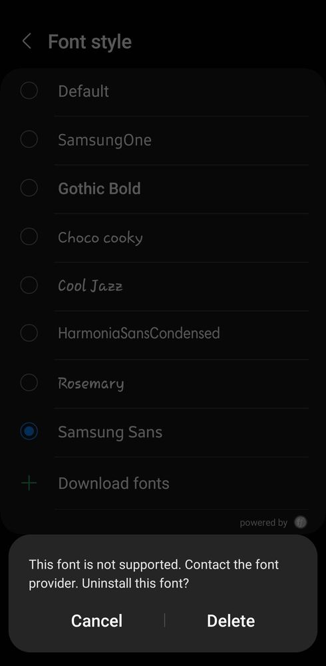The image size is (326, 666).
Task: Tap Delete to uninstall the font
Action: [x=231, y=621]
